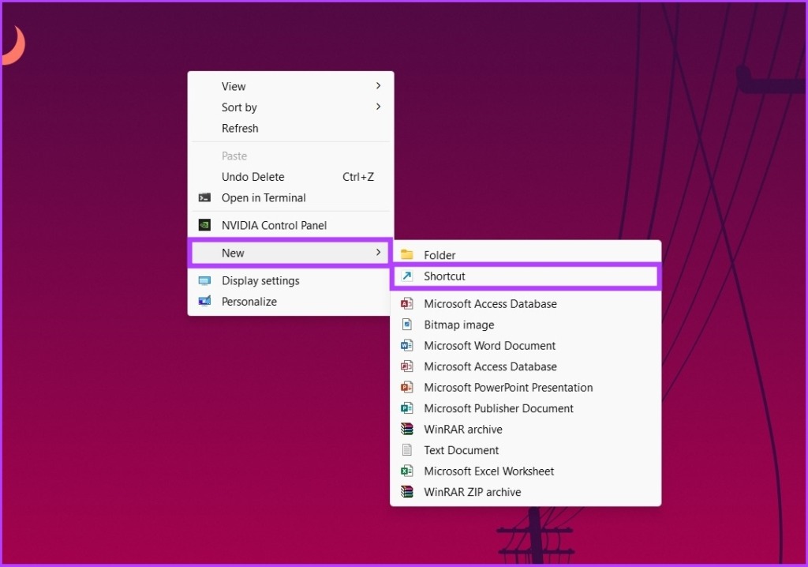
Task: Click the Shortcut arrow icon
Action: (x=407, y=276)
